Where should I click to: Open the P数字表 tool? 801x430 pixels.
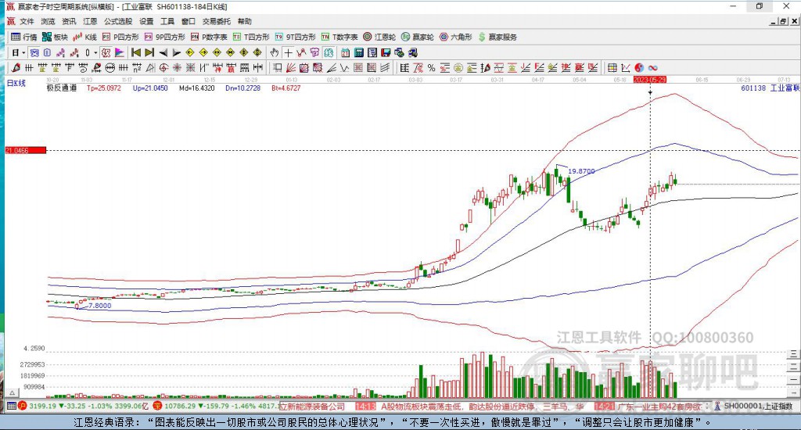(x=209, y=37)
